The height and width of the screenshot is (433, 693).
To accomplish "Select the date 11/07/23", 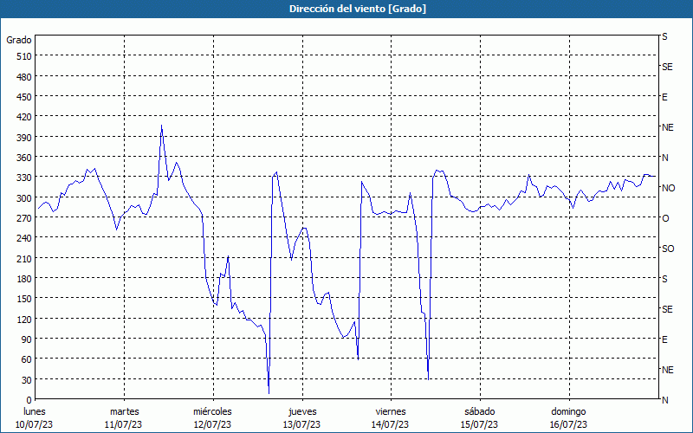I will coord(123,424).
